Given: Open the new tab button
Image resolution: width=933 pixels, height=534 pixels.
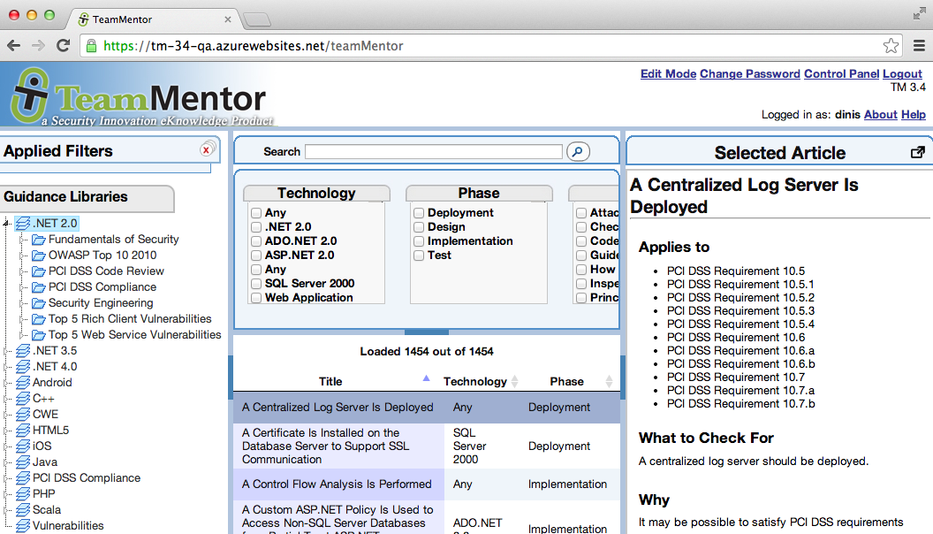Looking at the screenshot, I should click(256, 19).
